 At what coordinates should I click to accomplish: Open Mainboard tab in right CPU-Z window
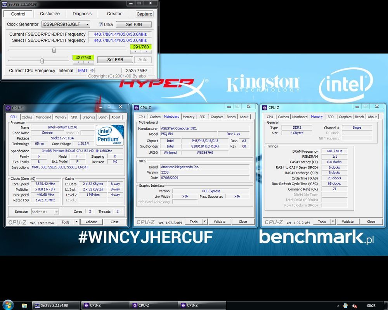pos(300,117)
